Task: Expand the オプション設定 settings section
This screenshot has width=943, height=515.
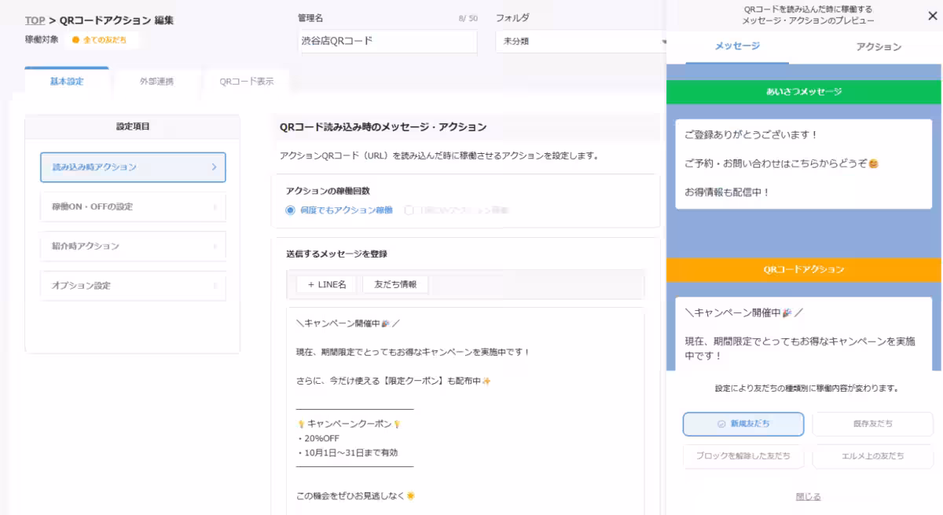Action: tap(132, 286)
